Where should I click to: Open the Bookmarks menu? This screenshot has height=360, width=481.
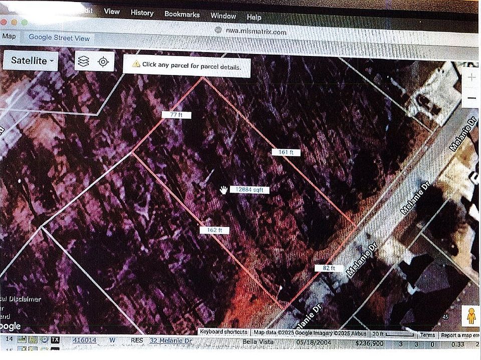182,14
